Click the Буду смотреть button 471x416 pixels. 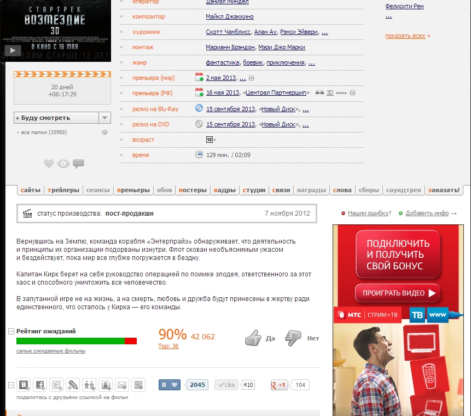pyautogui.click(x=56, y=118)
